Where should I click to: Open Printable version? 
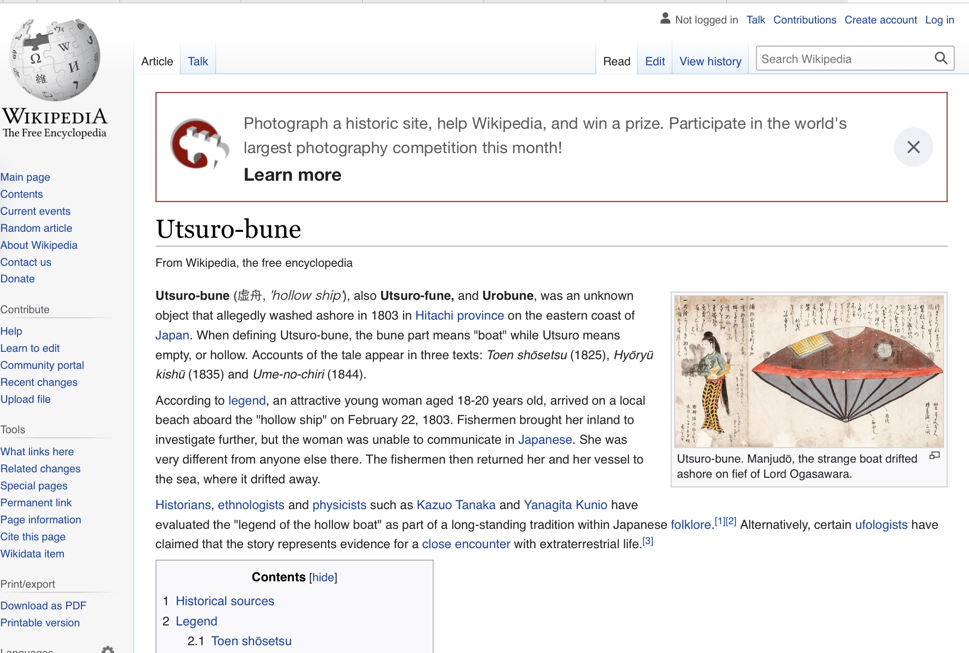(x=40, y=623)
